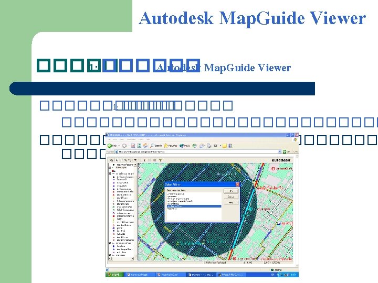Open the address bar dropdown arrow
The image size is (378, 283).
click(280, 151)
